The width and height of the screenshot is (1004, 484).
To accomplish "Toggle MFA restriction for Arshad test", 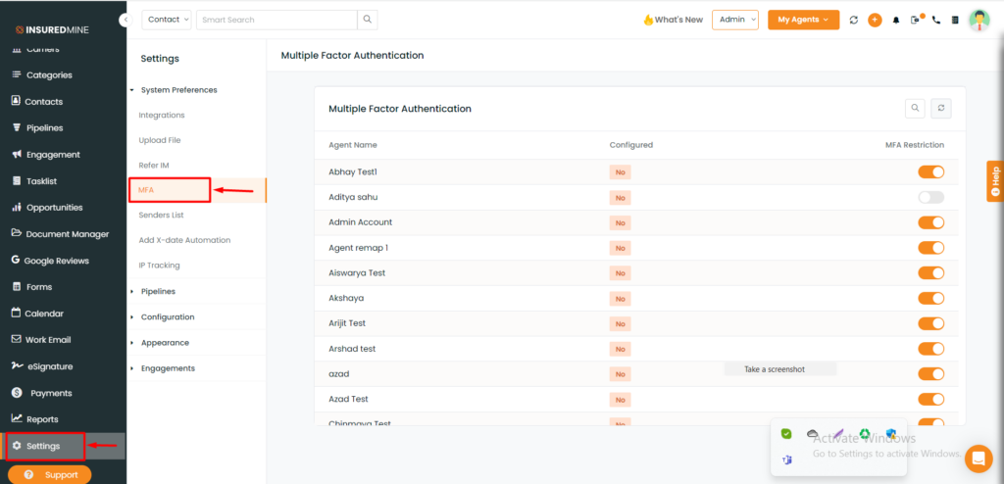I will (x=931, y=349).
